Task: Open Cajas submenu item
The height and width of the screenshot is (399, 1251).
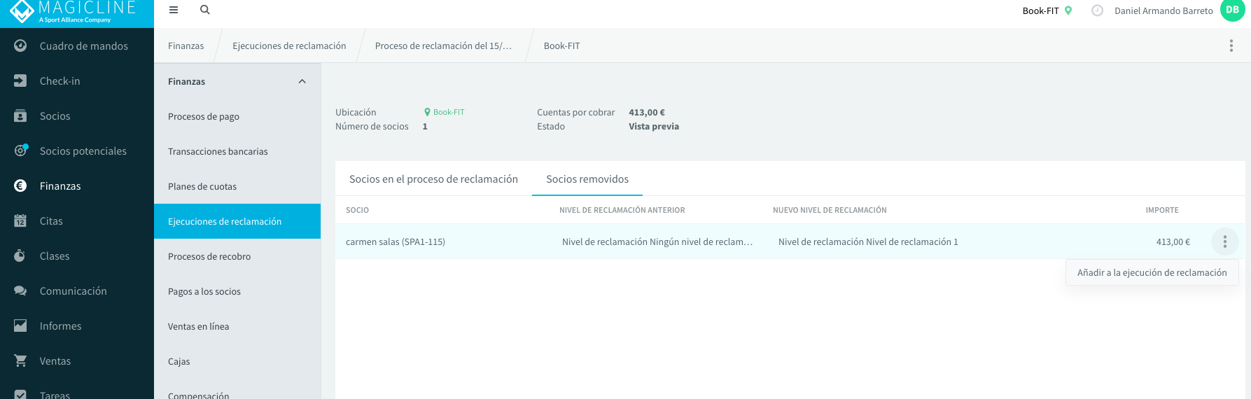Action: [x=237, y=361]
